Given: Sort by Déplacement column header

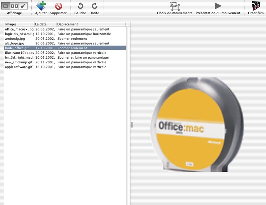Looking at the screenshot, I should 91,24.
